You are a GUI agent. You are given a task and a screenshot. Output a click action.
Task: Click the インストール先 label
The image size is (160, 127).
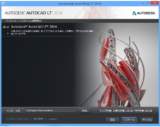pos(13,111)
